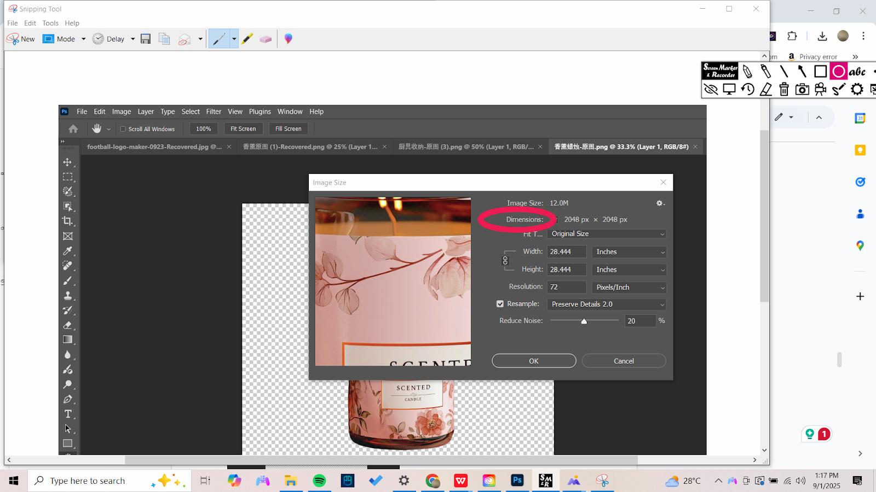Select the Frame tool
The image size is (876, 492).
(67, 236)
